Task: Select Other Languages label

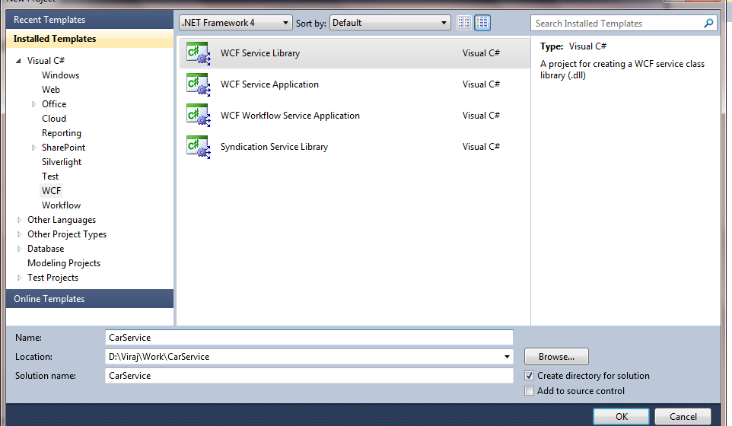Action: (62, 220)
